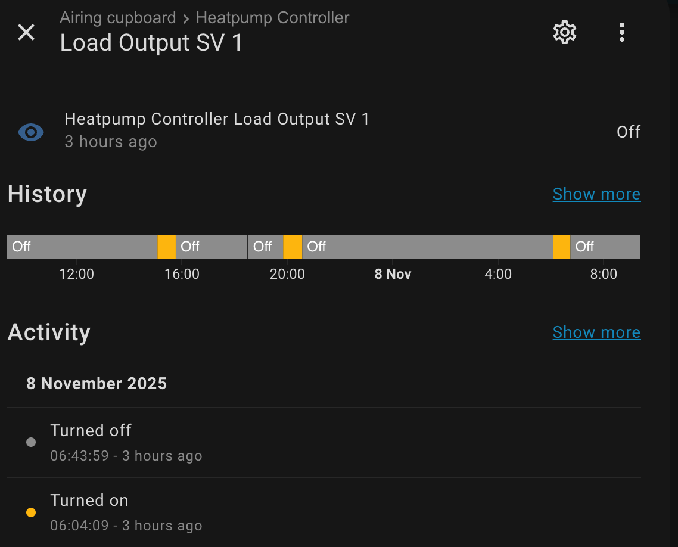Image resolution: width=678 pixels, height=547 pixels.
Task: Click the yellow history segment before 16:00
Action: 167,247
